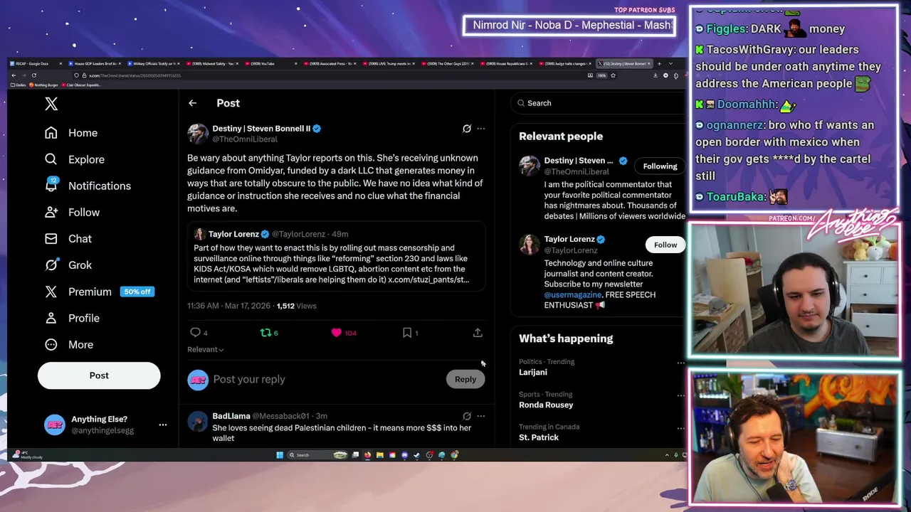Toggle Following button for Destiny
Viewport: 911px width, 512px height.
click(x=660, y=166)
